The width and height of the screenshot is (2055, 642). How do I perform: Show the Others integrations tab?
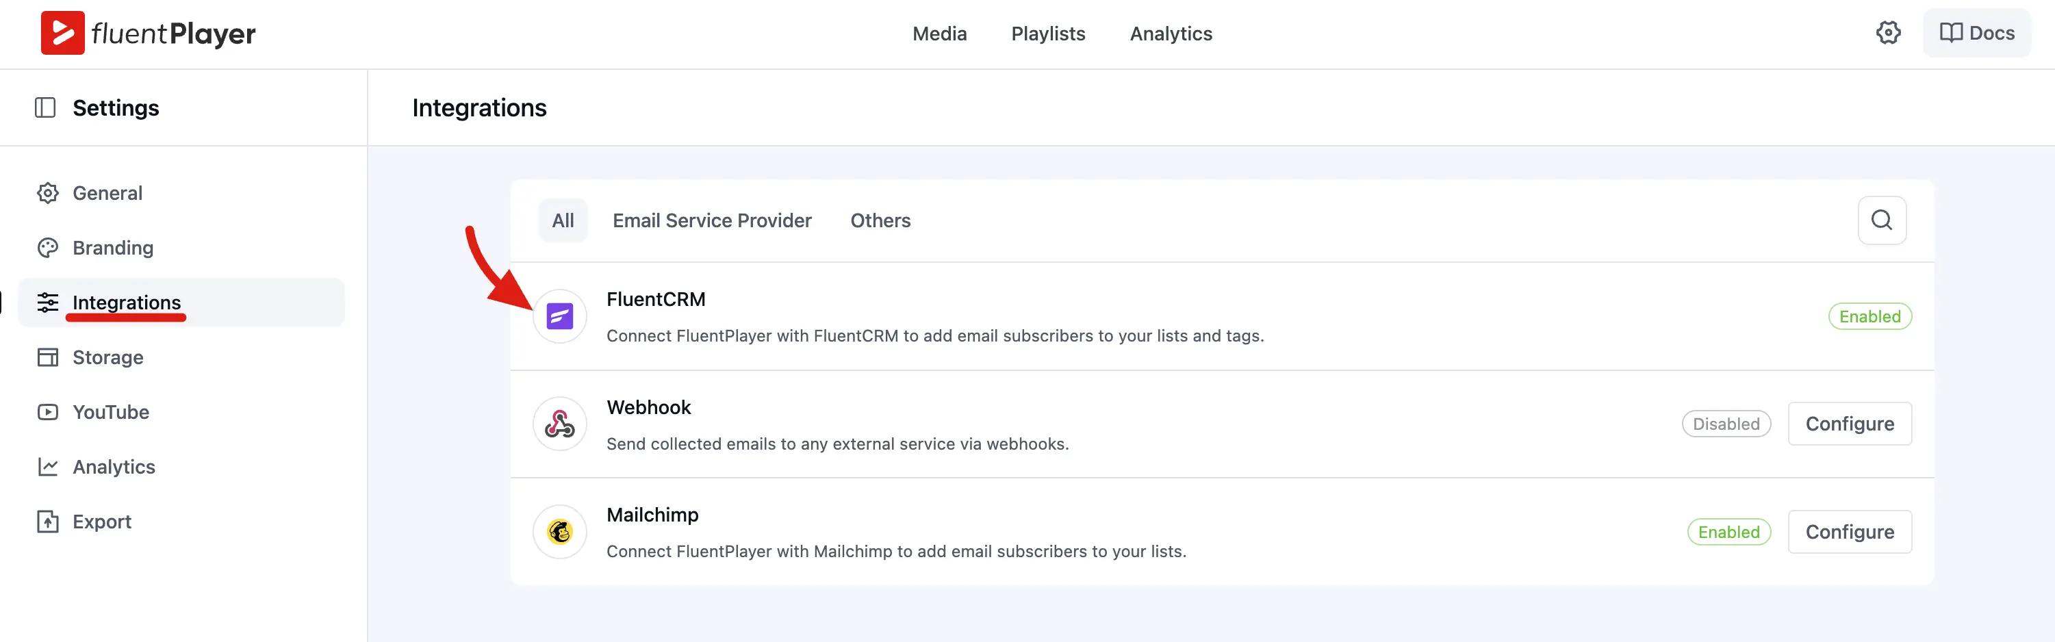(x=880, y=220)
